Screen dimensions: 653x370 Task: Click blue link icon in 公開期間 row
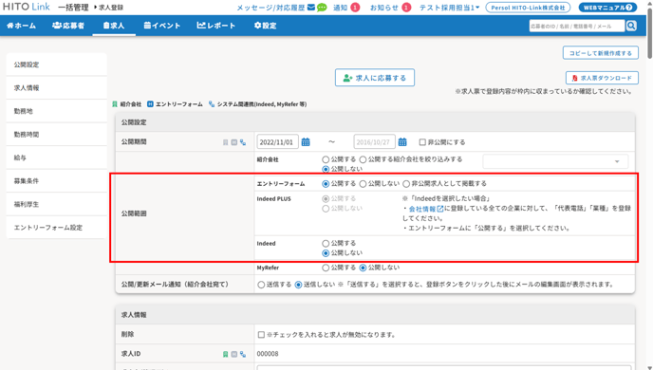click(x=243, y=142)
